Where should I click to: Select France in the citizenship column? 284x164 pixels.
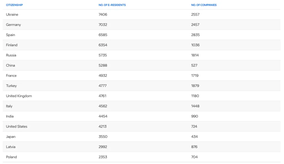coord(11,75)
